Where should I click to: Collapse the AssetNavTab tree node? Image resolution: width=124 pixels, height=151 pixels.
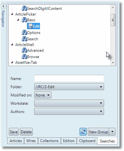click(12, 62)
